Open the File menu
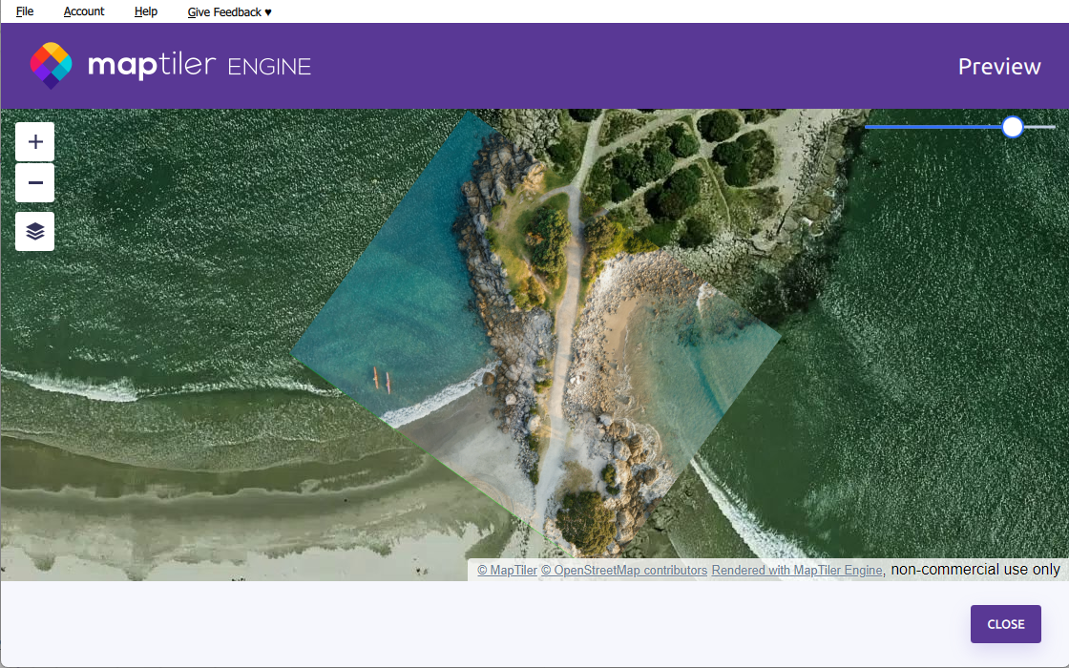 click(x=25, y=11)
